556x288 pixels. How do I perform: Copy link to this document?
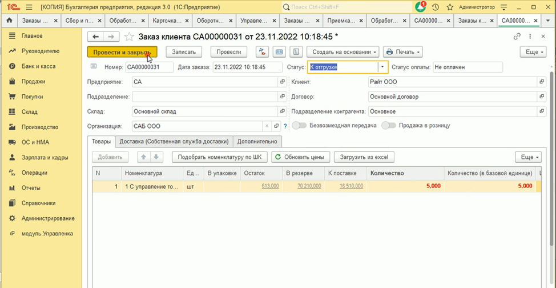(517, 37)
